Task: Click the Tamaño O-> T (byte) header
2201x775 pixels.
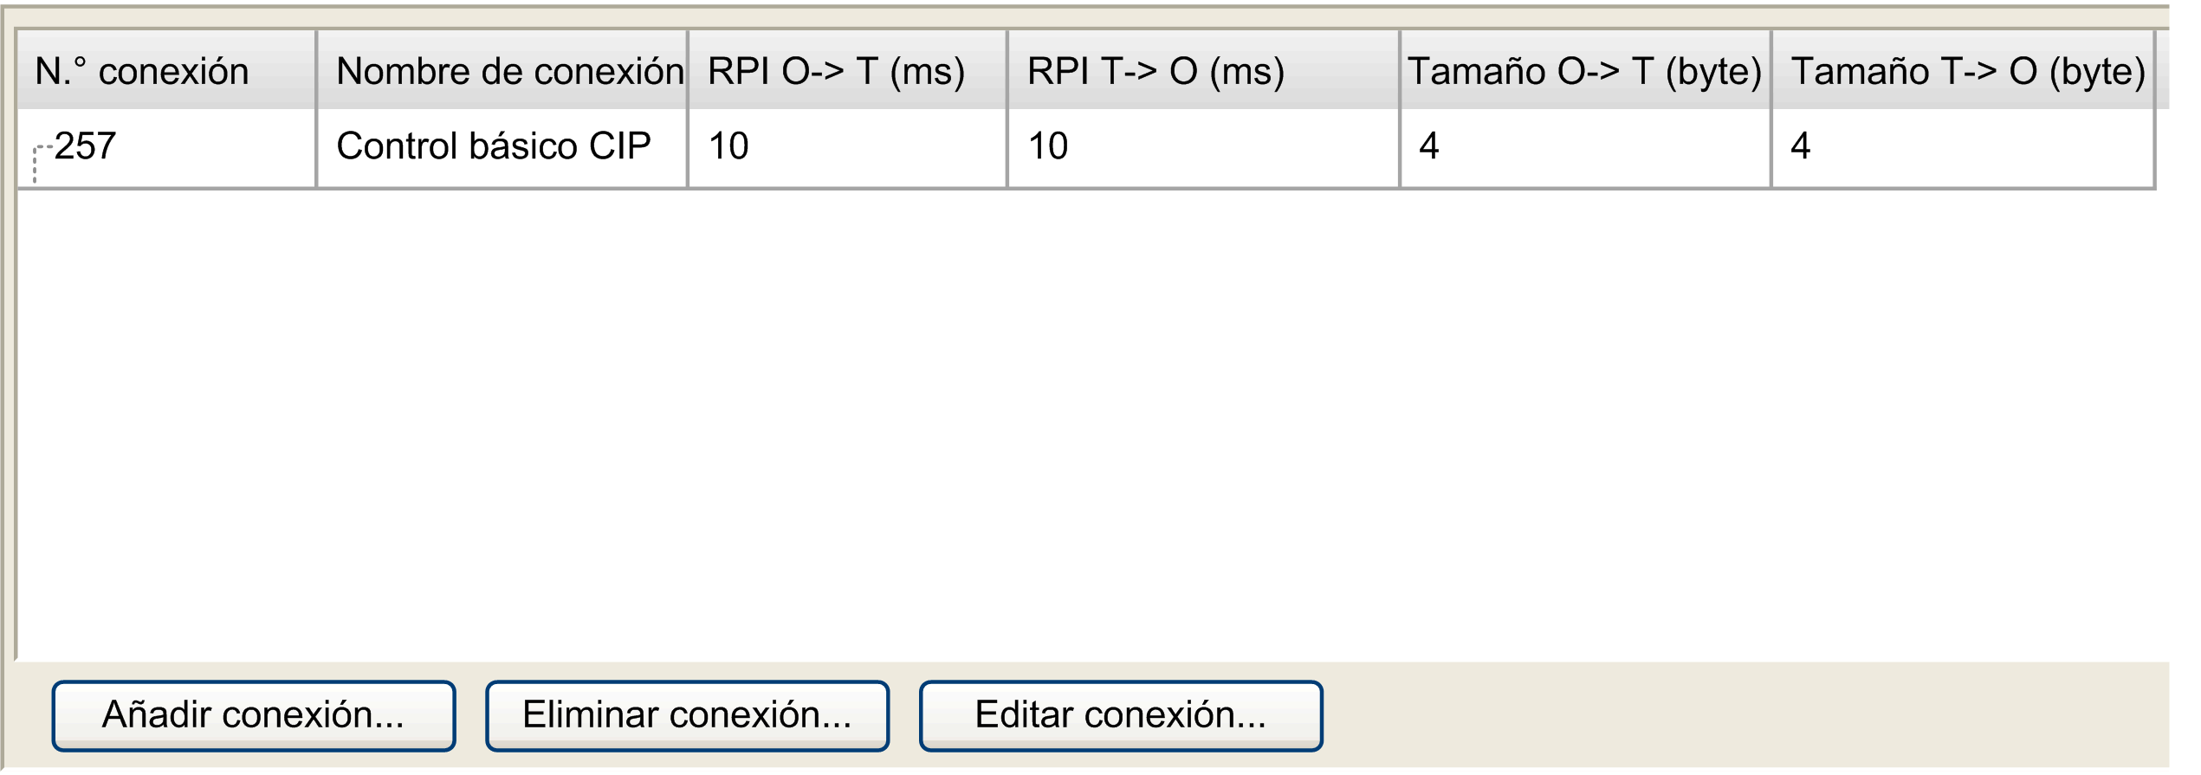Action: click(1585, 71)
